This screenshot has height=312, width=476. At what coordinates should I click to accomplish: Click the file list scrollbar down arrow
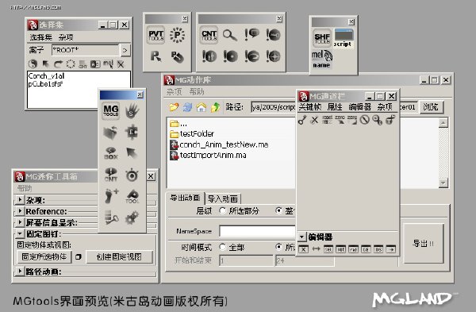coord(443,183)
